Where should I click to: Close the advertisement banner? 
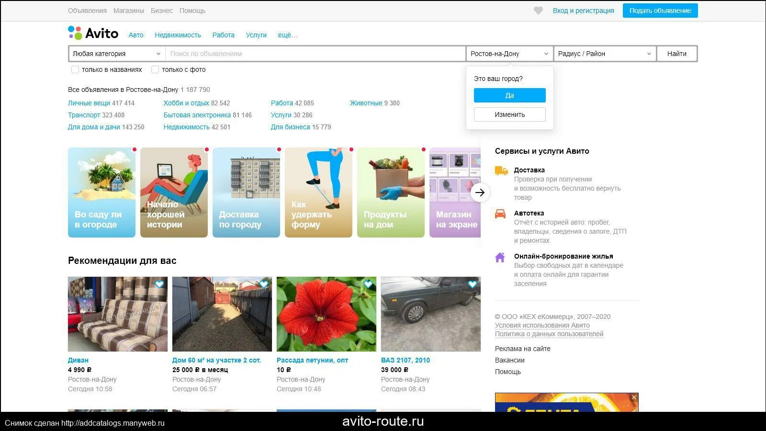(x=634, y=397)
